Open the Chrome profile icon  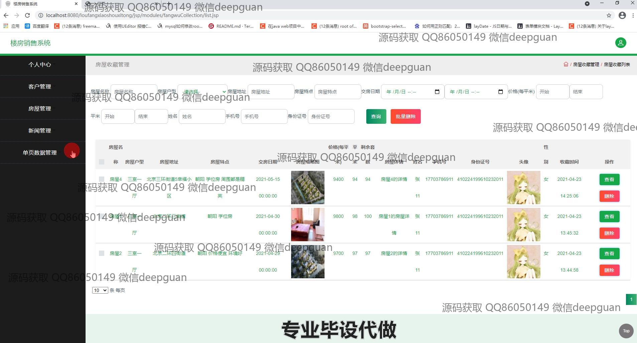[622, 15]
